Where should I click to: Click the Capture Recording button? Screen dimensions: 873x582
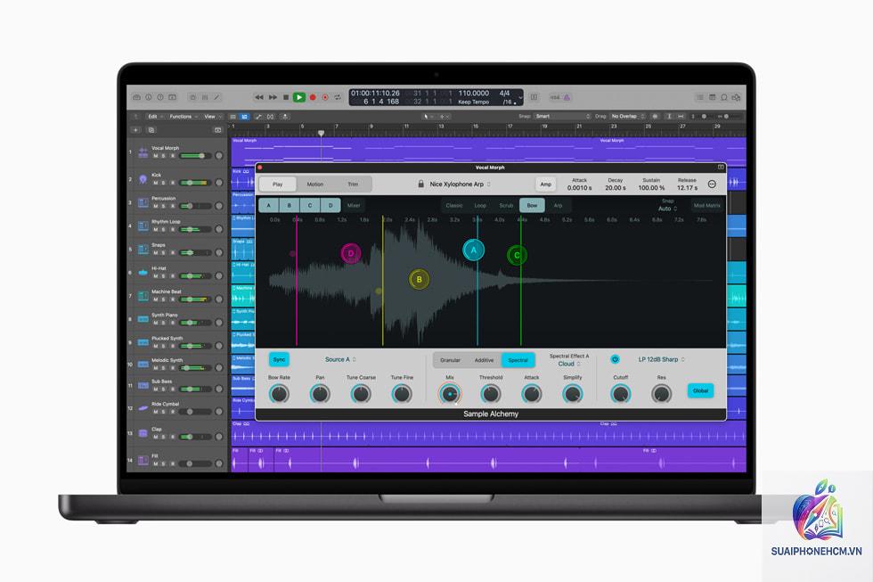tap(325, 97)
